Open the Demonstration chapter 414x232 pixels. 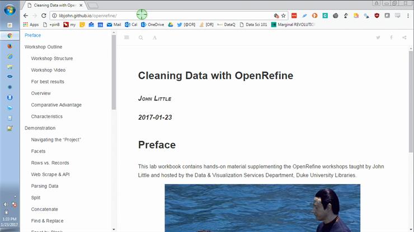pos(40,128)
